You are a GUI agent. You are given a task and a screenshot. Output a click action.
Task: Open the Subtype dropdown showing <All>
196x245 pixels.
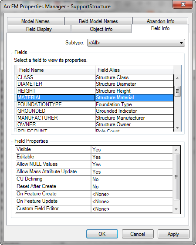click(x=136, y=43)
